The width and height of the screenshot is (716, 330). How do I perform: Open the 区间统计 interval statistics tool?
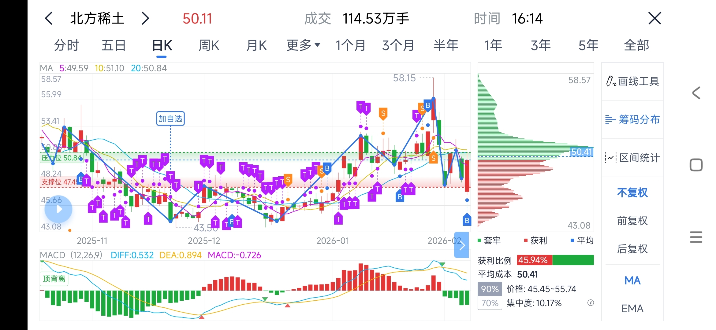tap(632, 158)
